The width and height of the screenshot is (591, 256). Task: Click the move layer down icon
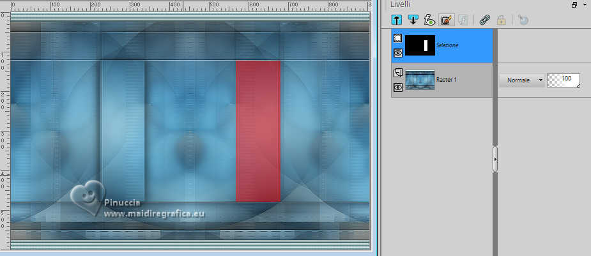click(x=413, y=20)
